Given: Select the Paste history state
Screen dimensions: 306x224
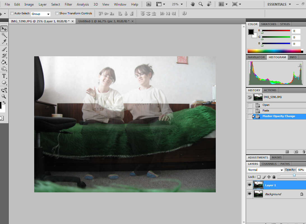Looking at the screenshot, I should 266,111.
